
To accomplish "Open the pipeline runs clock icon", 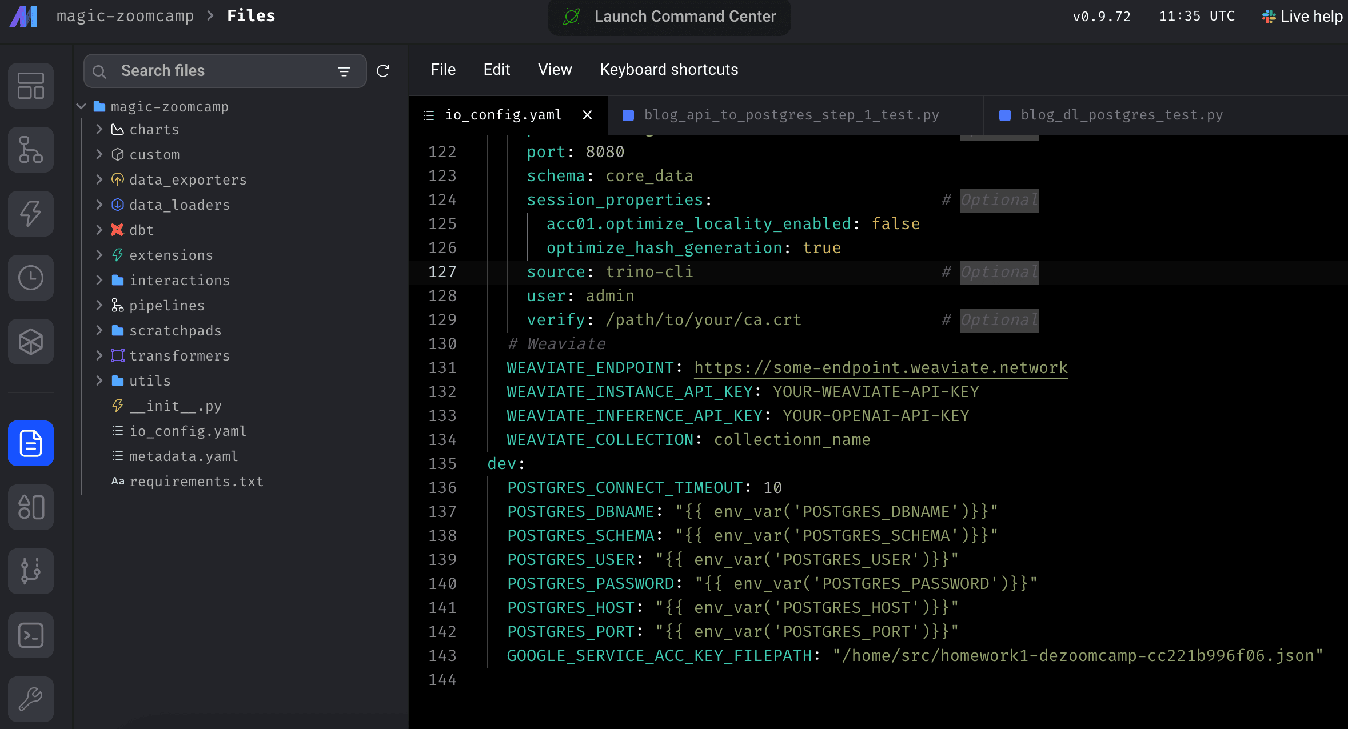I will pyautogui.click(x=31, y=278).
